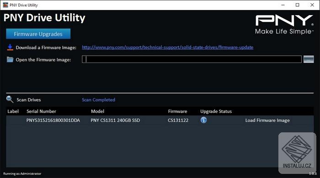Click the Upgrade Status column header
This screenshot has height=178, width=320.
[x=216, y=111]
